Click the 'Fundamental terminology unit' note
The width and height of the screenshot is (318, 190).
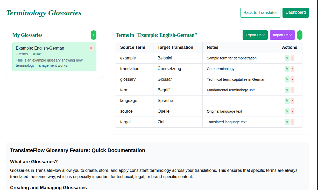tap(231, 90)
